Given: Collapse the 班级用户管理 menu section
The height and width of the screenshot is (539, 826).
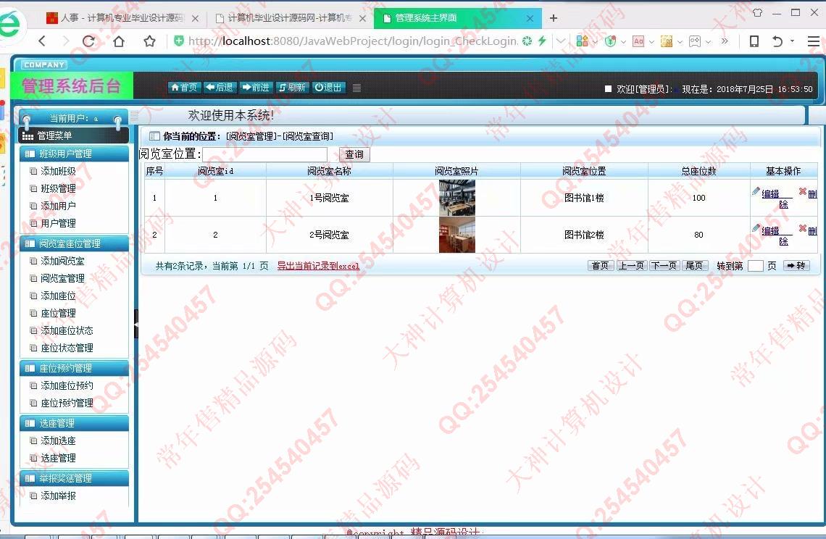Looking at the screenshot, I should tap(74, 154).
